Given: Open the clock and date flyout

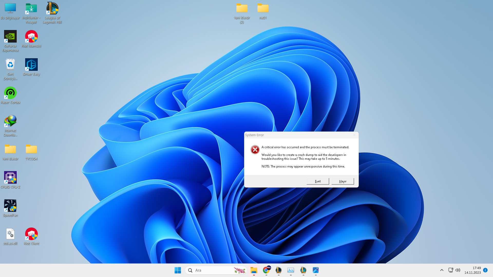Looking at the screenshot, I should pos(472,270).
